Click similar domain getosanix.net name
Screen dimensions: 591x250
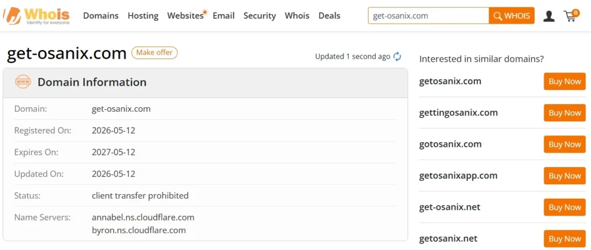(x=448, y=238)
